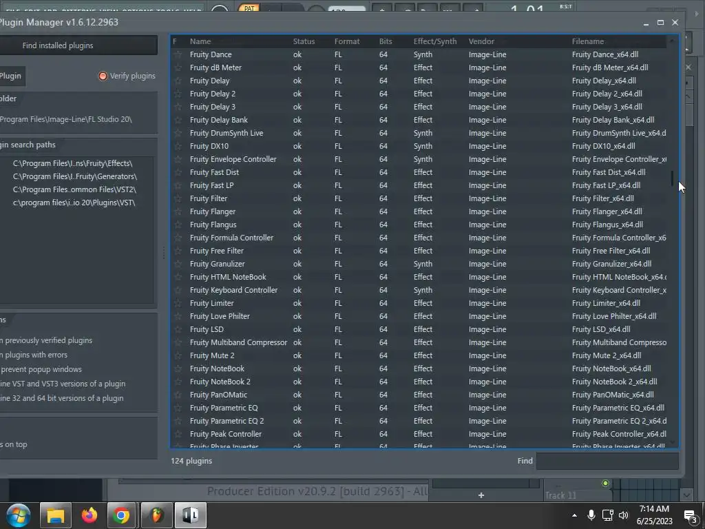The height and width of the screenshot is (529, 705).
Task: Toggle the 'previously verified plugins' option
Action: 46,340
